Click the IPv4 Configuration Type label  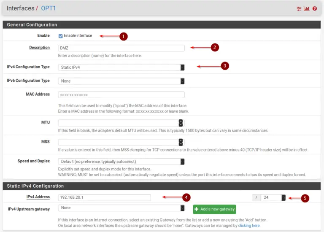click(x=28, y=67)
